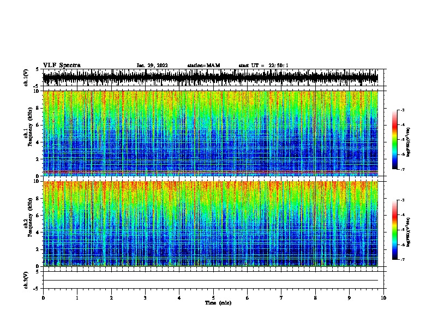Click time axis tick label "3"
Viewport: 432px width, 334px height.
coord(145,298)
